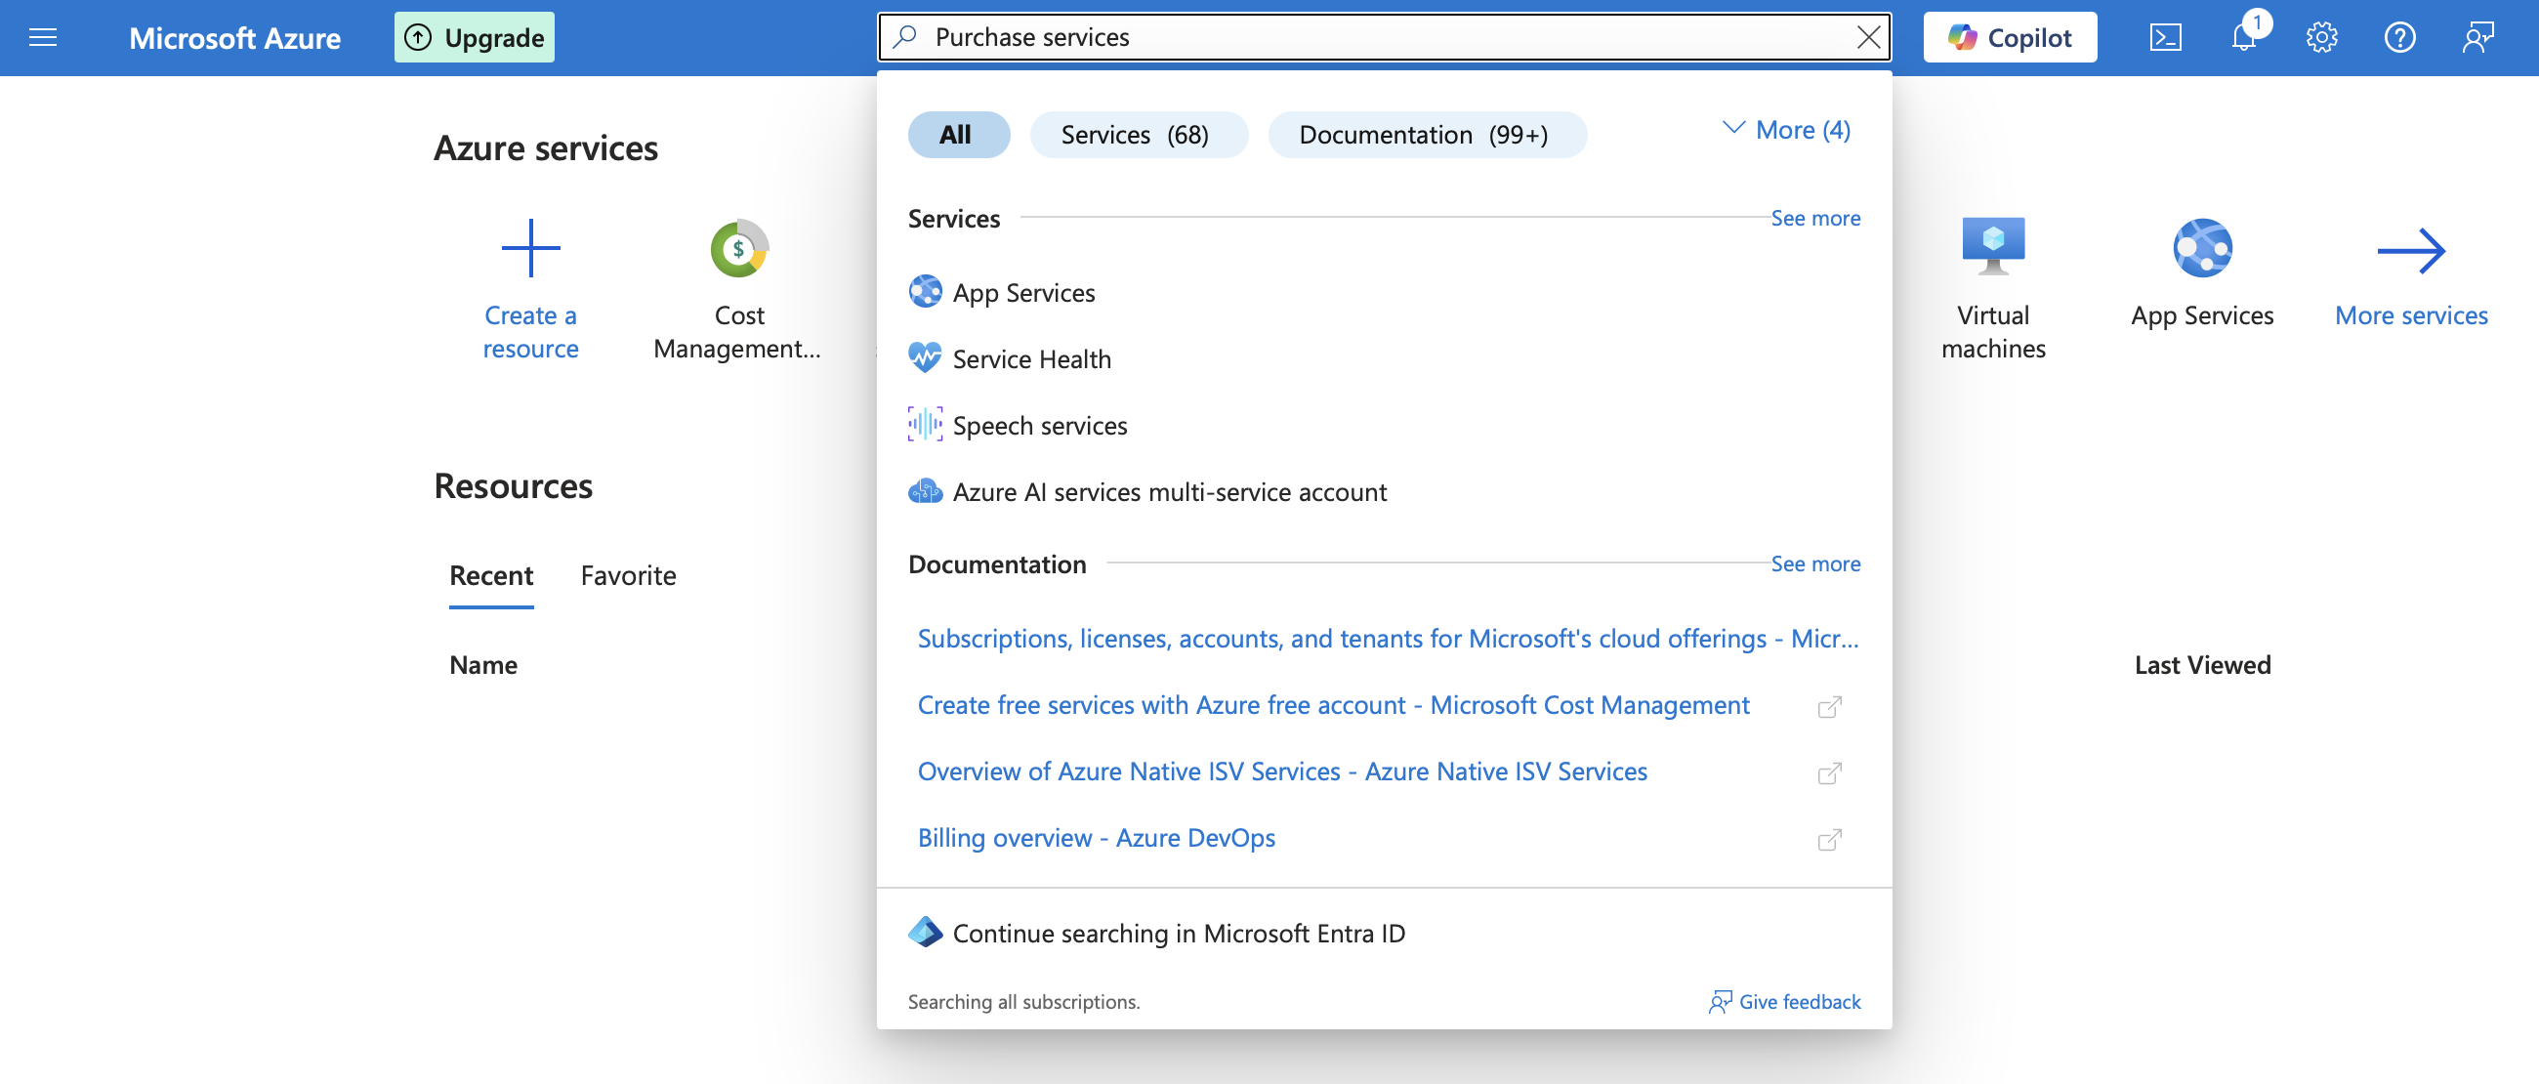Image resolution: width=2539 pixels, height=1084 pixels.
Task: Click the Services section heading
Action: pos(953,218)
